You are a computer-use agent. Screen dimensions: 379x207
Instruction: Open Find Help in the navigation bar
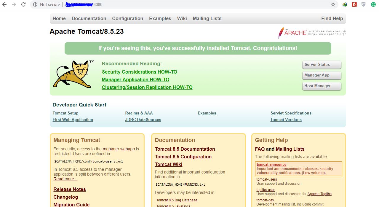pyautogui.click(x=332, y=18)
